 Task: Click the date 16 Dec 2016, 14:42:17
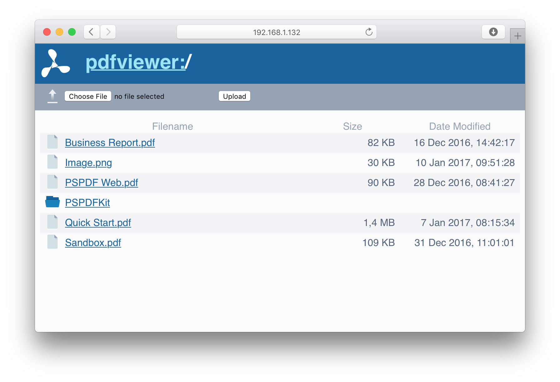coord(464,143)
